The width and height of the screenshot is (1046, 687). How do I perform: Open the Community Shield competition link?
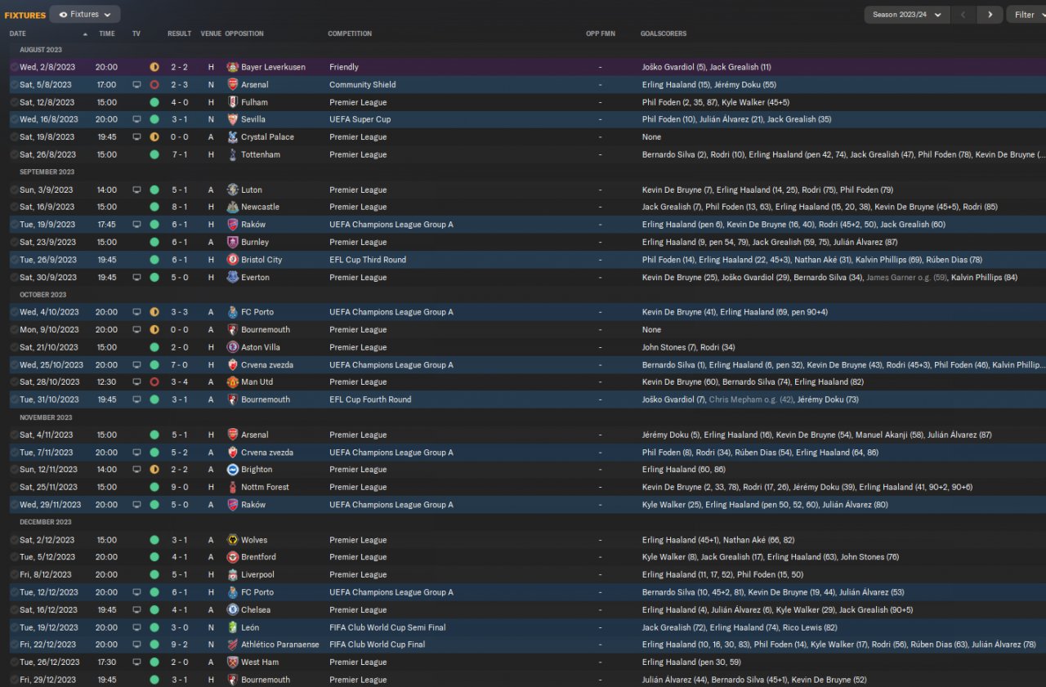point(362,85)
